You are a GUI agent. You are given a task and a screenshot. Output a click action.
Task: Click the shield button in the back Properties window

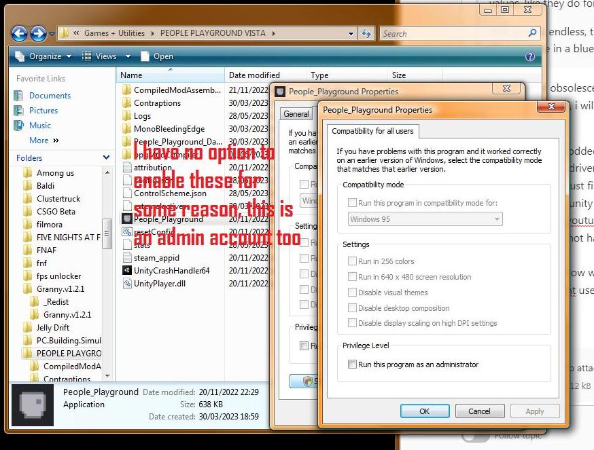304,381
